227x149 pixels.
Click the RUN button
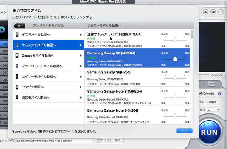pos(209,132)
